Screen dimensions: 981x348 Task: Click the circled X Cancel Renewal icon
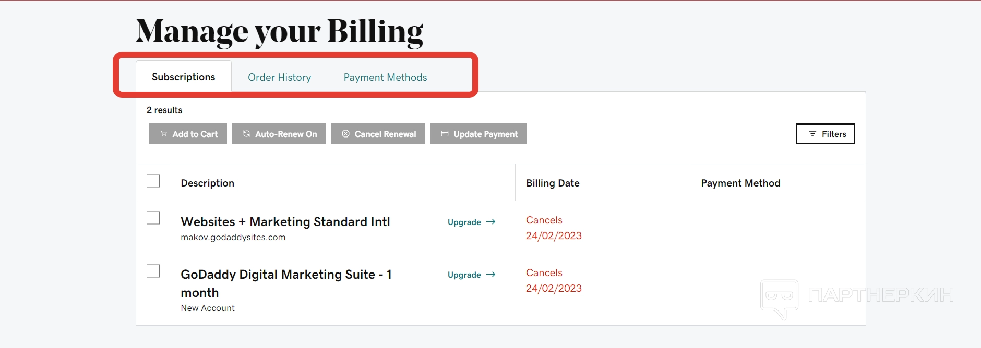(345, 134)
